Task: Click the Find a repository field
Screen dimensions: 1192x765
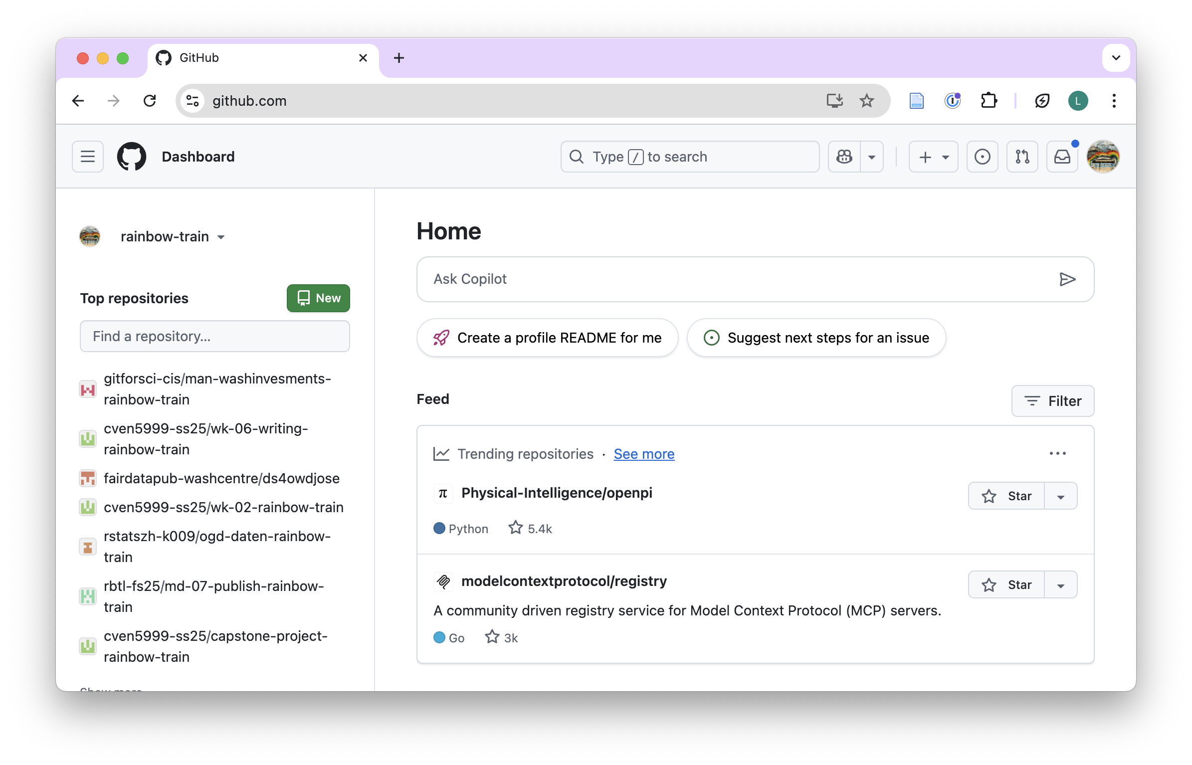Action: click(x=214, y=336)
